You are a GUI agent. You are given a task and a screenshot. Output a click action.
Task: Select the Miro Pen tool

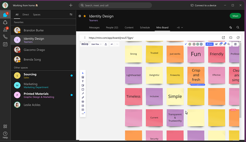coord(83,98)
